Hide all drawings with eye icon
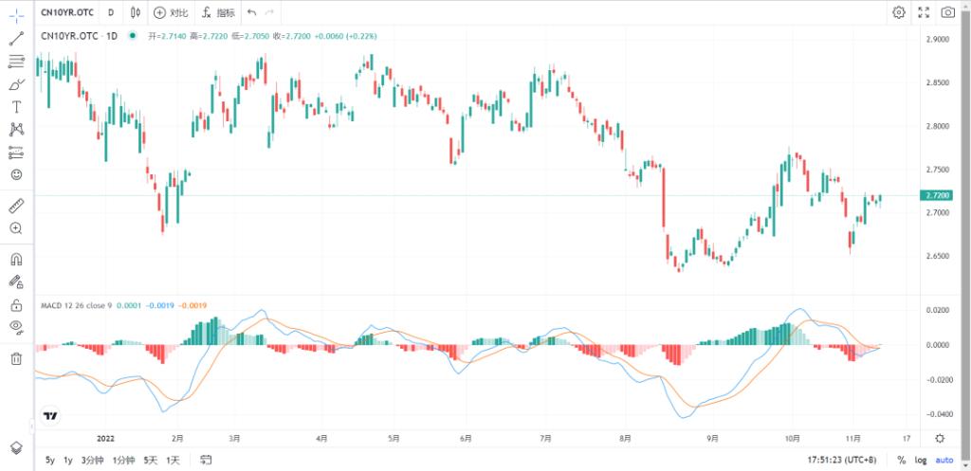 click(16, 327)
